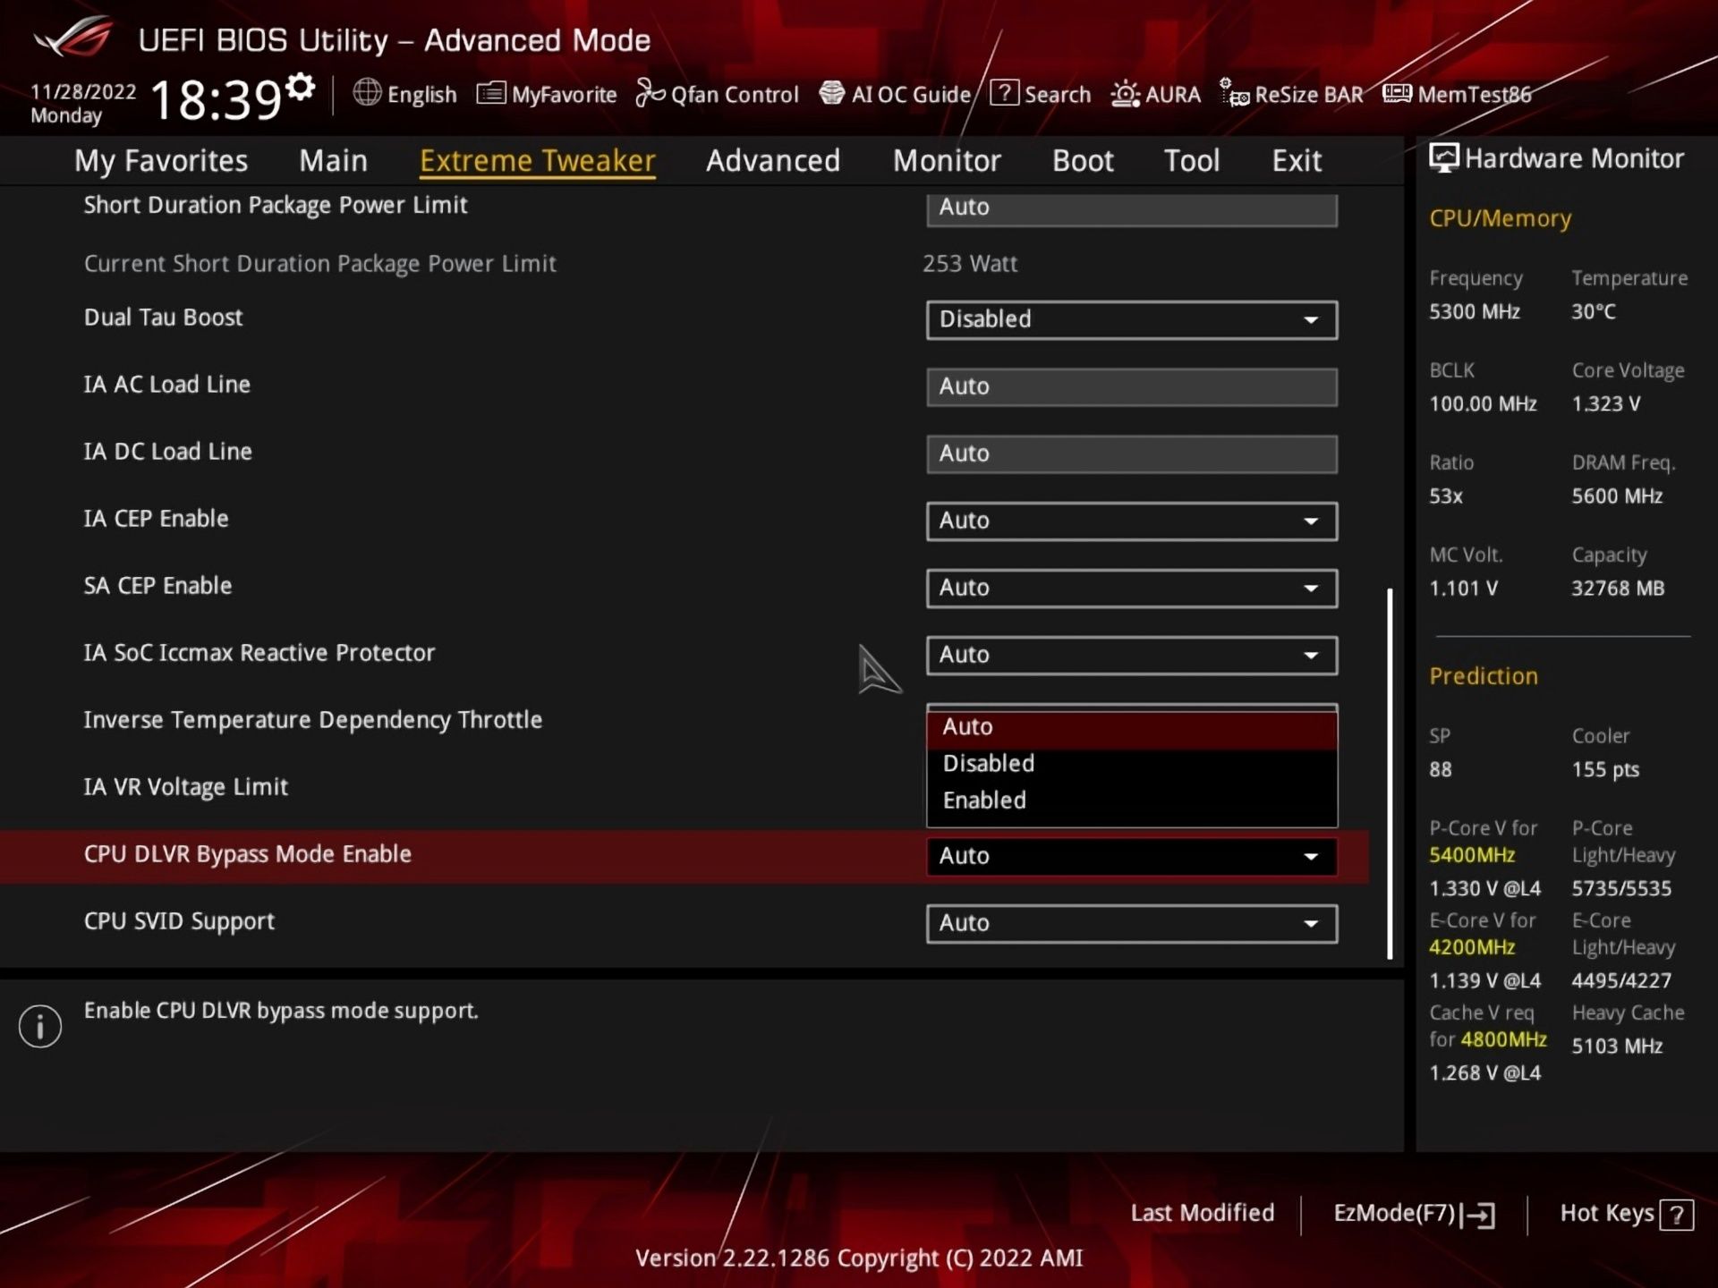This screenshot has width=1718, height=1288.
Task: Open the Advanced tab
Action: (773, 161)
